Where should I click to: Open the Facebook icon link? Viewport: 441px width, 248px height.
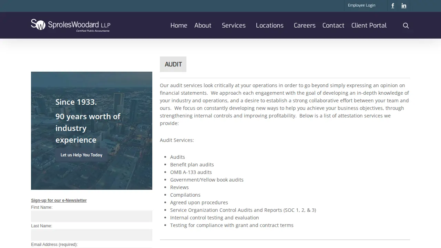(392, 6)
